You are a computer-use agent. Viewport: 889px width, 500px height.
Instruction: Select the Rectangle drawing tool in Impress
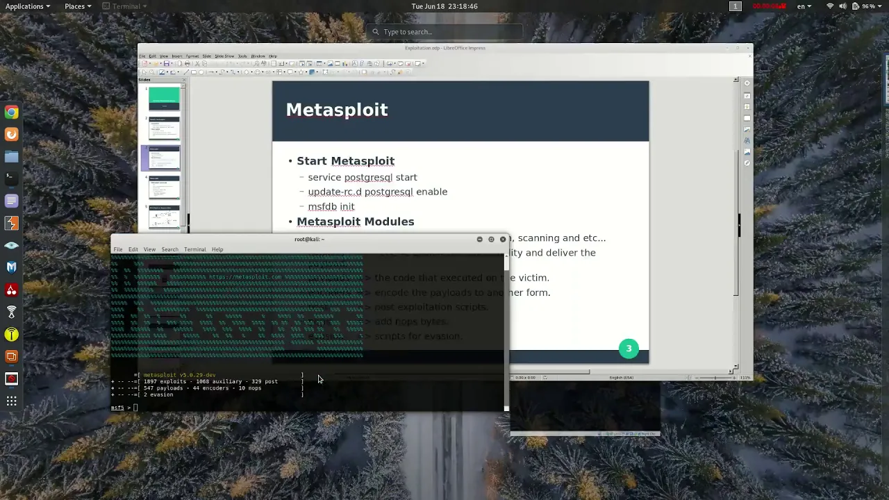click(x=194, y=72)
